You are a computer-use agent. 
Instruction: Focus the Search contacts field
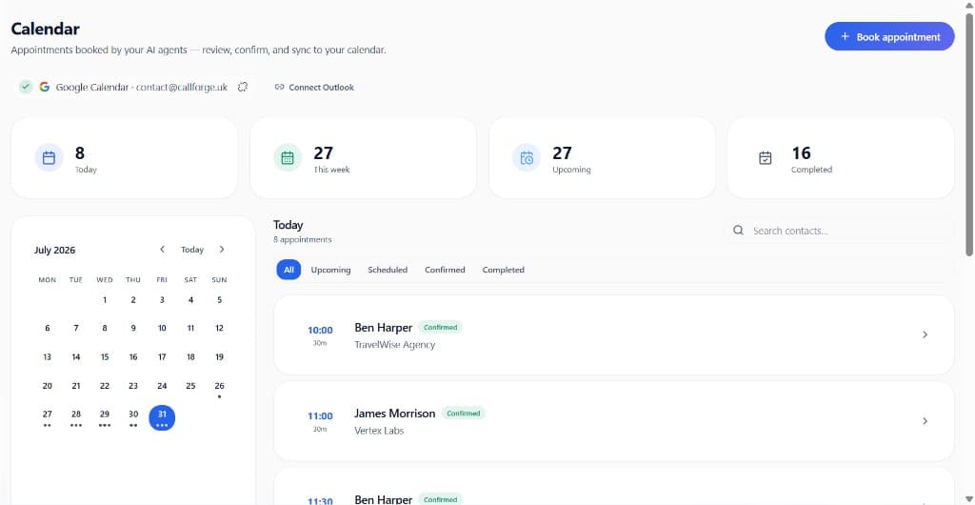(839, 231)
